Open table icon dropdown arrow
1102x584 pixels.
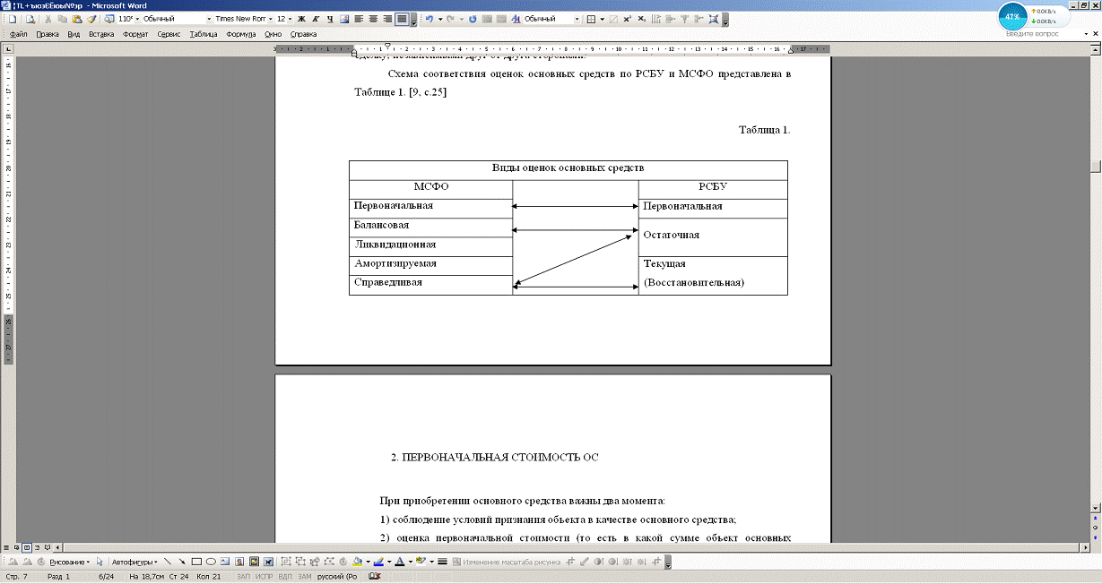click(600, 18)
